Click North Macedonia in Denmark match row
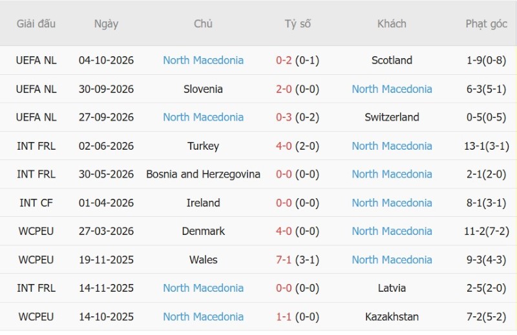The width and height of the screenshot is (517, 335). point(392,231)
